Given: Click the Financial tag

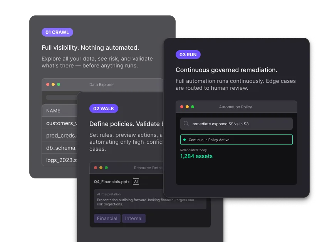Looking at the screenshot, I should pos(107,218).
